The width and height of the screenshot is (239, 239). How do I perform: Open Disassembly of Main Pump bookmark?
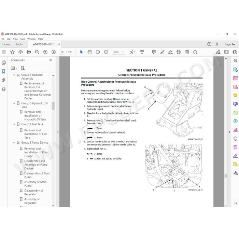[37, 175]
